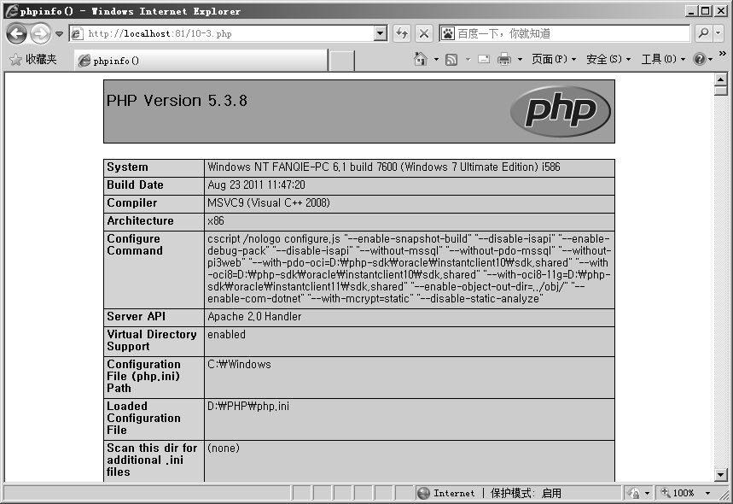Screen dimensions: 733x504
Task: Click the search magnifier button
Action: click(703, 33)
